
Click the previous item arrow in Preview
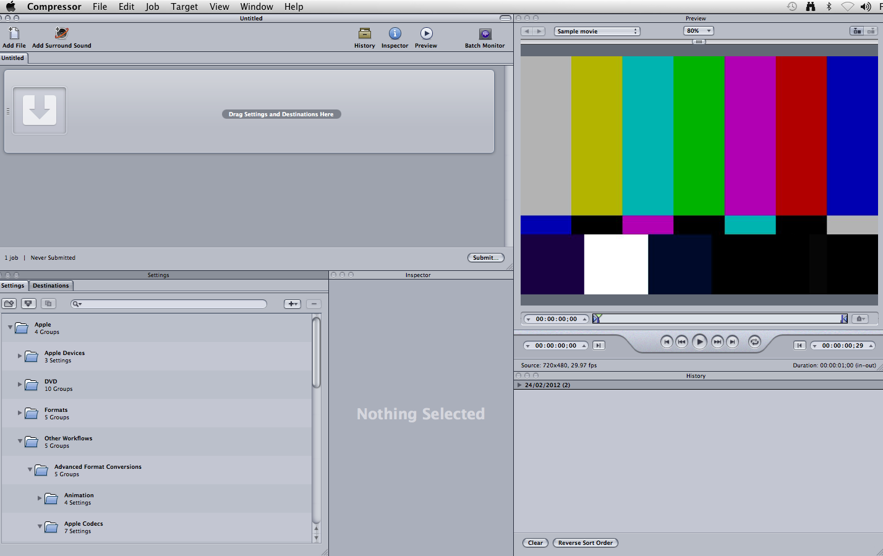(527, 31)
